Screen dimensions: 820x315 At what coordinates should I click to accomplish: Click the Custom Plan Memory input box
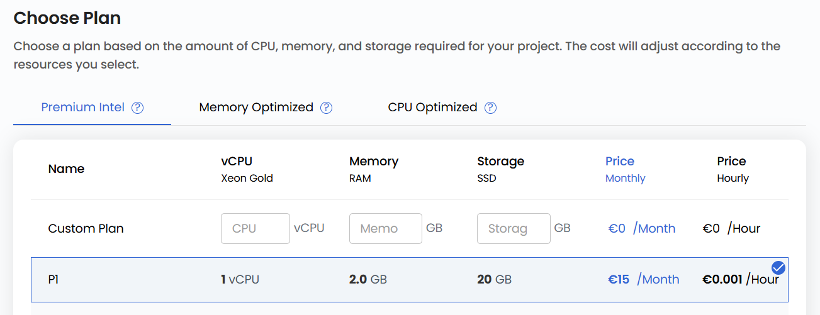click(385, 228)
